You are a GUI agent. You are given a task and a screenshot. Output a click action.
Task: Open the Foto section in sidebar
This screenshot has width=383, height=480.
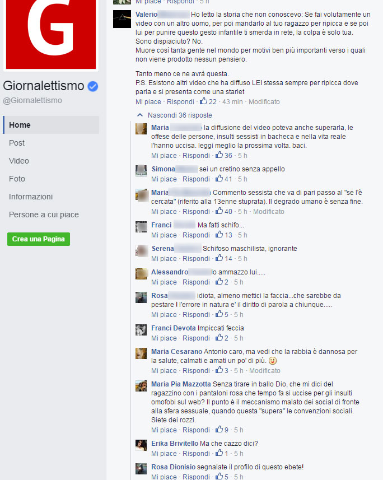tap(17, 179)
